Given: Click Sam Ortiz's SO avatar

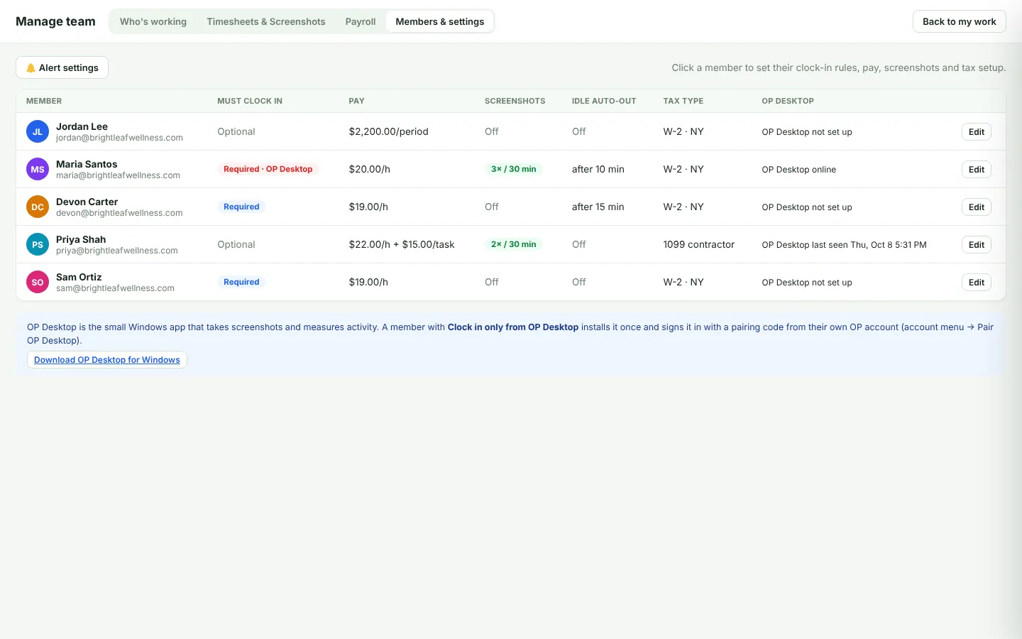Looking at the screenshot, I should [x=38, y=282].
